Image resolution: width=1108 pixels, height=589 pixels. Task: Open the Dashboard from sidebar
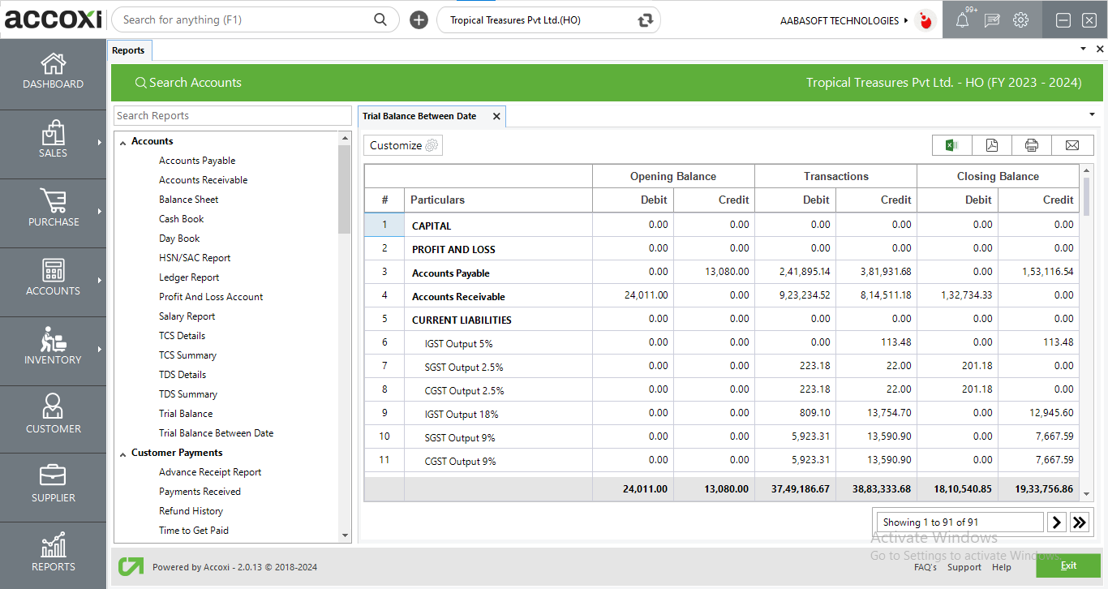54,71
